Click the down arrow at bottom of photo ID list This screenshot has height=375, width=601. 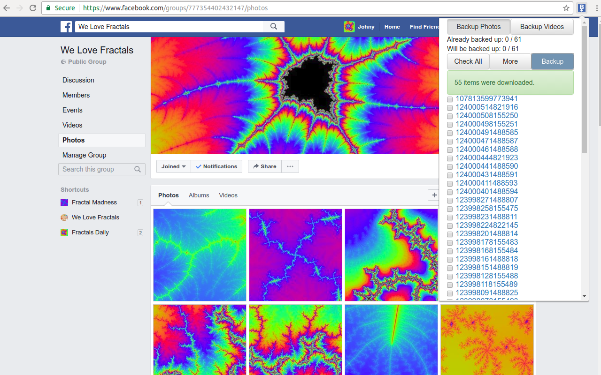[x=584, y=296]
